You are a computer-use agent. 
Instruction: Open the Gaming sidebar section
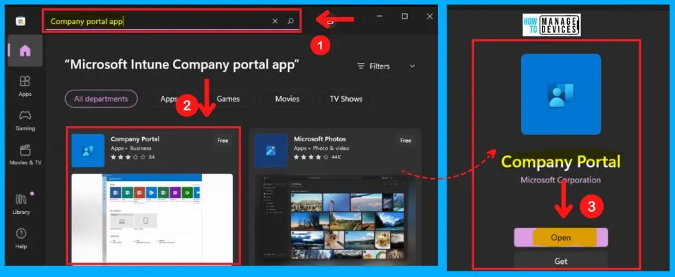25,121
